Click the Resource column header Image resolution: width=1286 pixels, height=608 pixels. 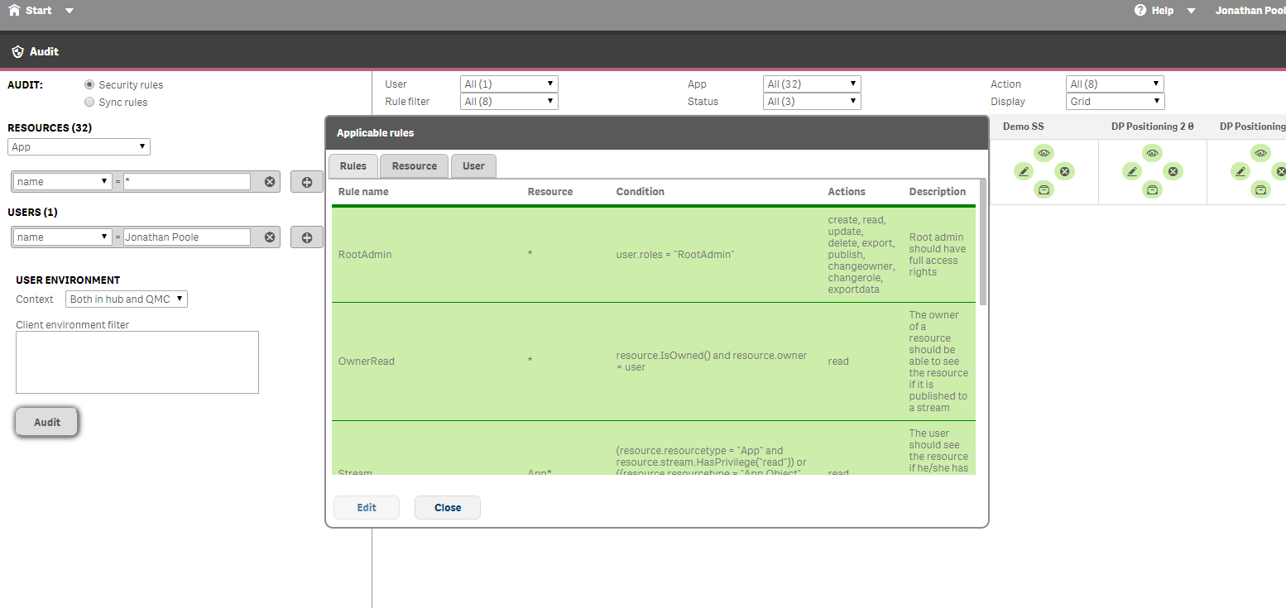(550, 192)
